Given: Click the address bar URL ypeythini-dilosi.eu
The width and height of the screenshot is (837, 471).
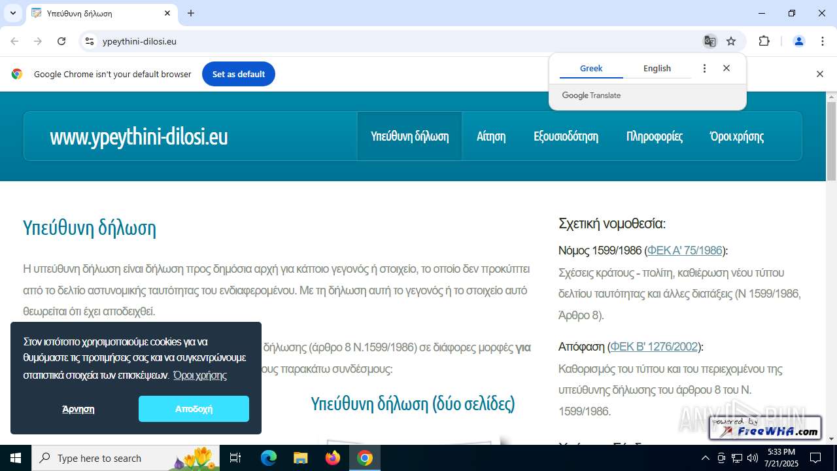Looking at the screenshot, I should coord(139,41).
